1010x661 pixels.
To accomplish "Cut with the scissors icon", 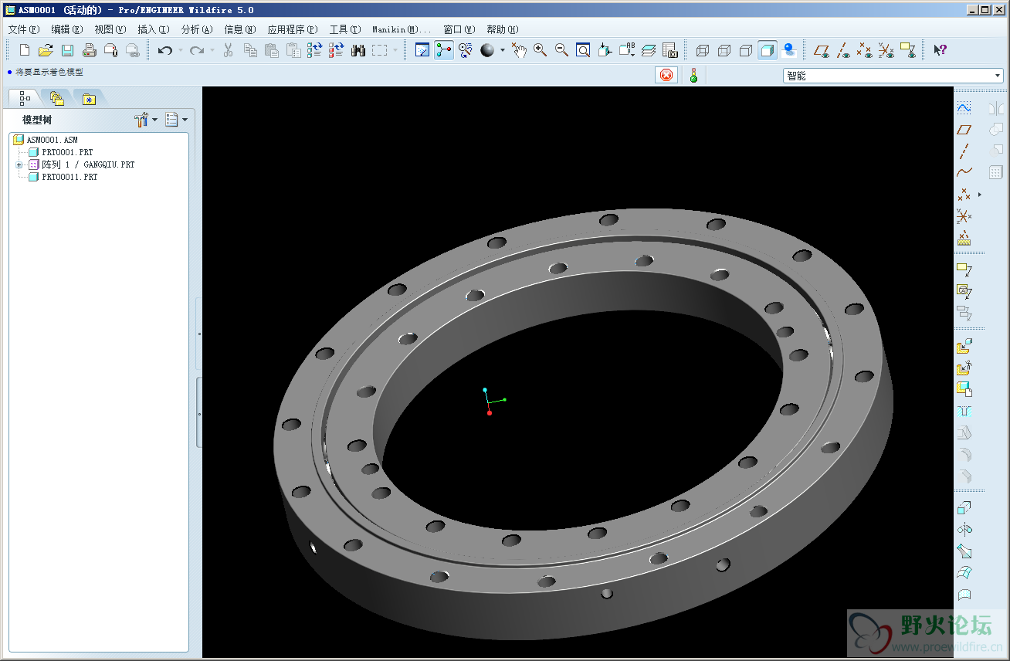I will pos(228,50).
